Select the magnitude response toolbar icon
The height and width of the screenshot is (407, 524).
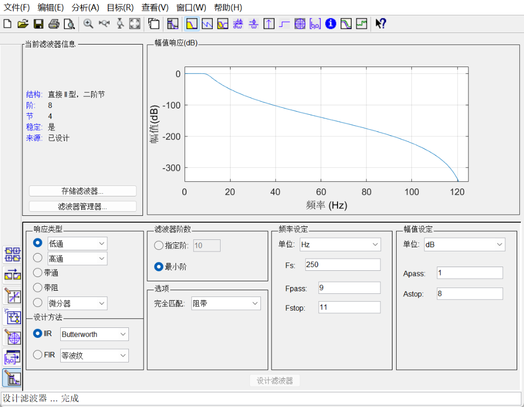point(191,24)
